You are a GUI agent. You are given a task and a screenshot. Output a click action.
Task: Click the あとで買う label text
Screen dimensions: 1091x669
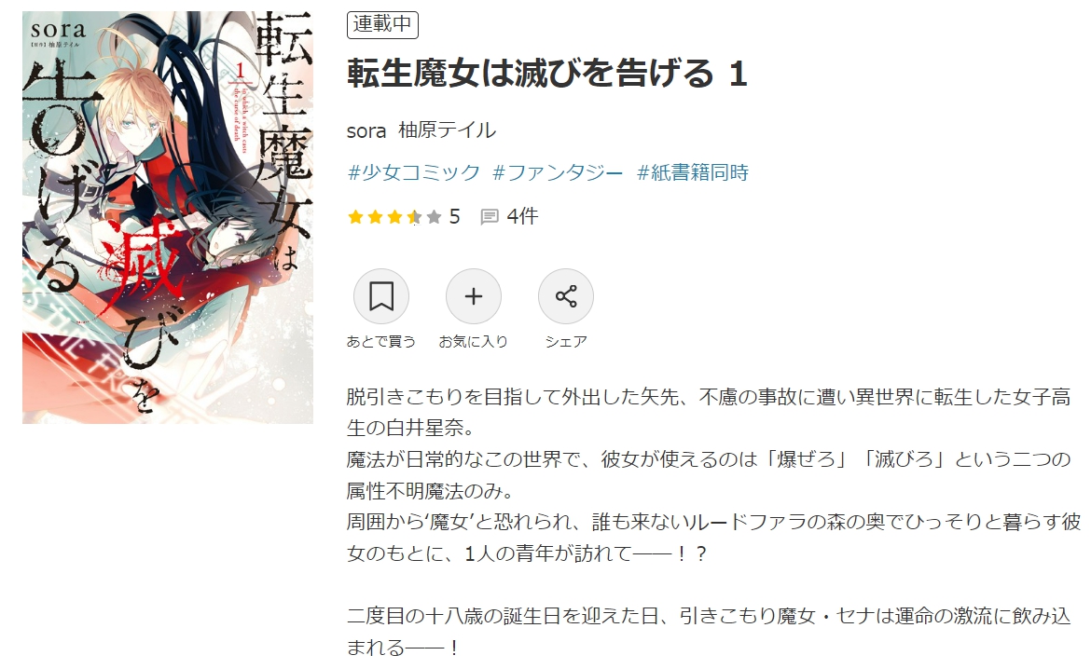[380, 341]
